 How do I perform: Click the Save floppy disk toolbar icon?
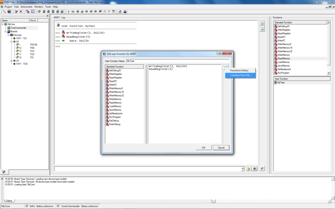9,11
